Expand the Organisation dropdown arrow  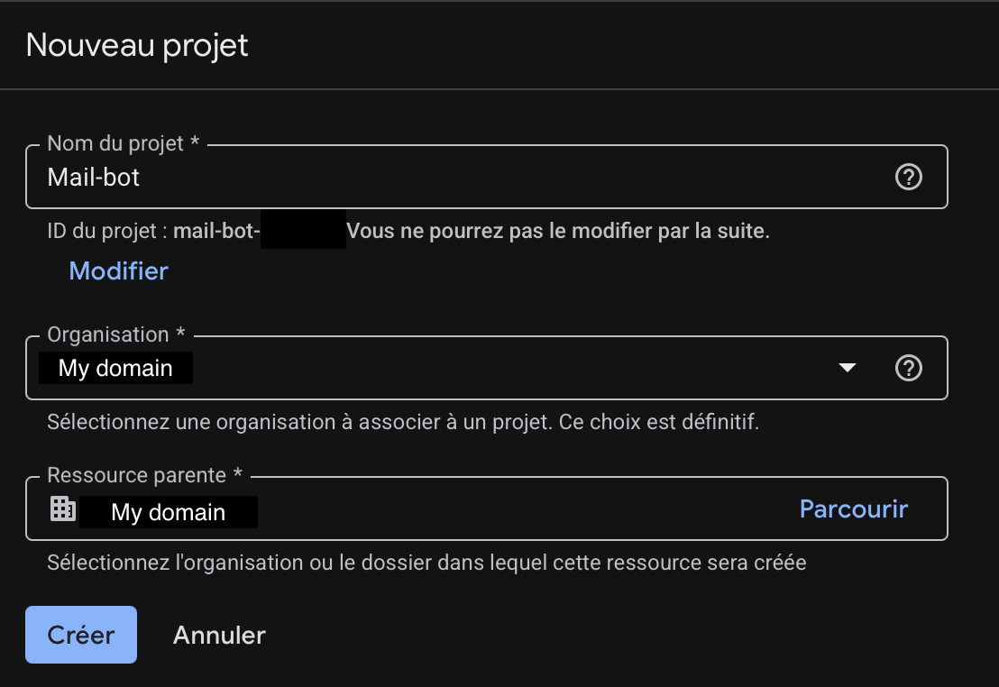point(847,368)
